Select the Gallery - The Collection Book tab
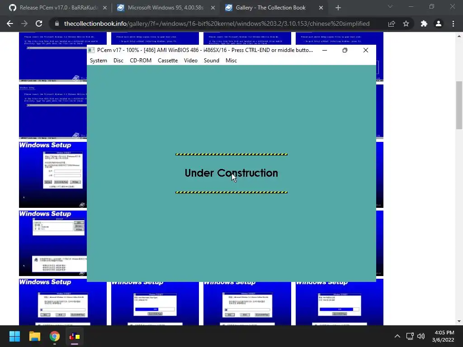Image resolution: width=463 pixels, height=347 pixels. 270,8
